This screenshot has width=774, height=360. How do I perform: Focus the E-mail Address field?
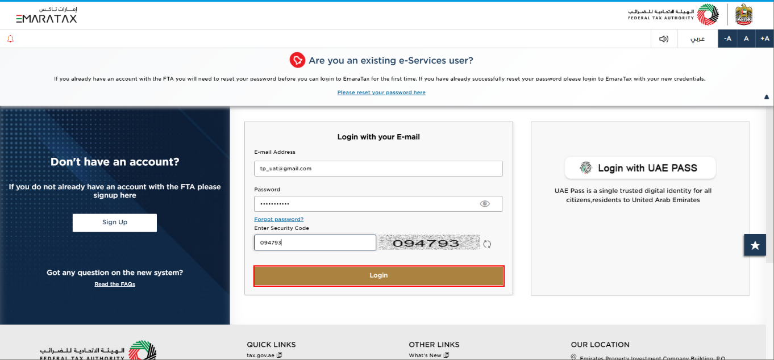coord(378,169)
